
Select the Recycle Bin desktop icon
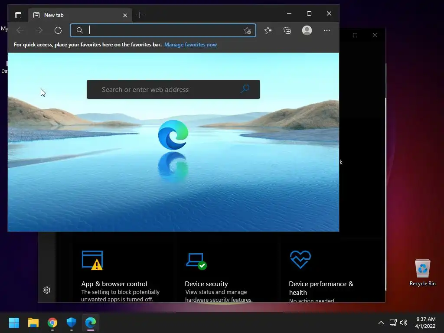pyautogui.click(x=422, y=273)
